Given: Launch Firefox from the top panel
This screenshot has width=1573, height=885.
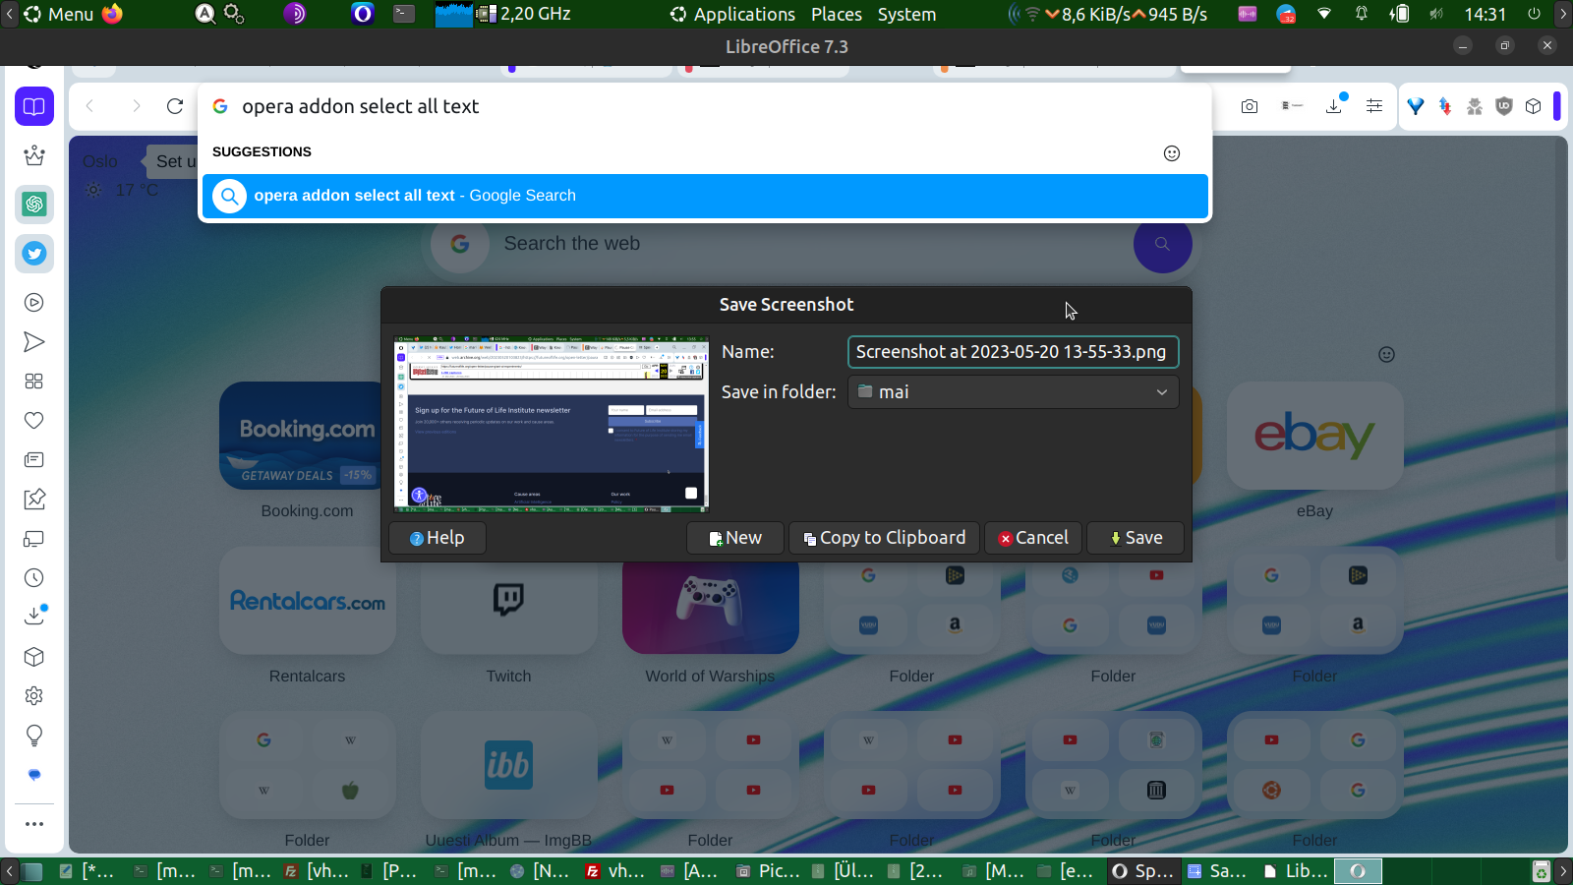Looking at the screenshot, I should [x=113, y=14].
